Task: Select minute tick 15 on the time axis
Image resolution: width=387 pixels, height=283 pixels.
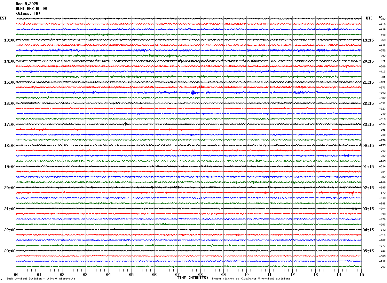Action: click(361, 275)
